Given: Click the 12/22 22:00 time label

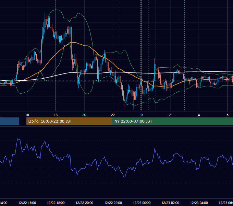Looking at the screenshot, I should (113, 203).
